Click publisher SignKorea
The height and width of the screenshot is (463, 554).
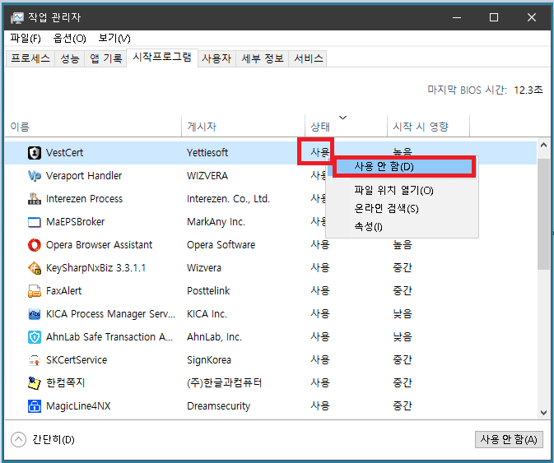click(209, 360)
